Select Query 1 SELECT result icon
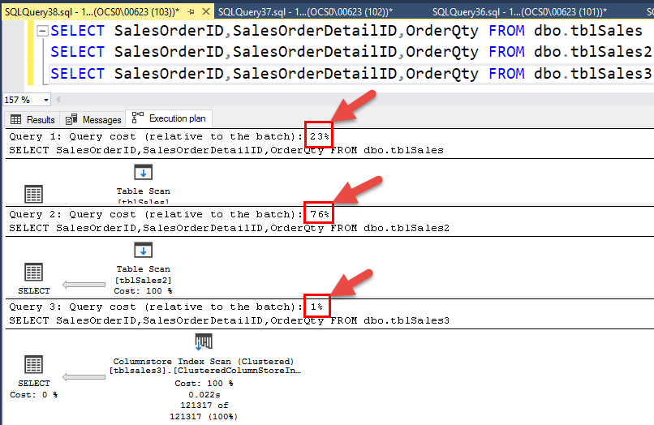The image size is (654, 425). coord(33,194)
